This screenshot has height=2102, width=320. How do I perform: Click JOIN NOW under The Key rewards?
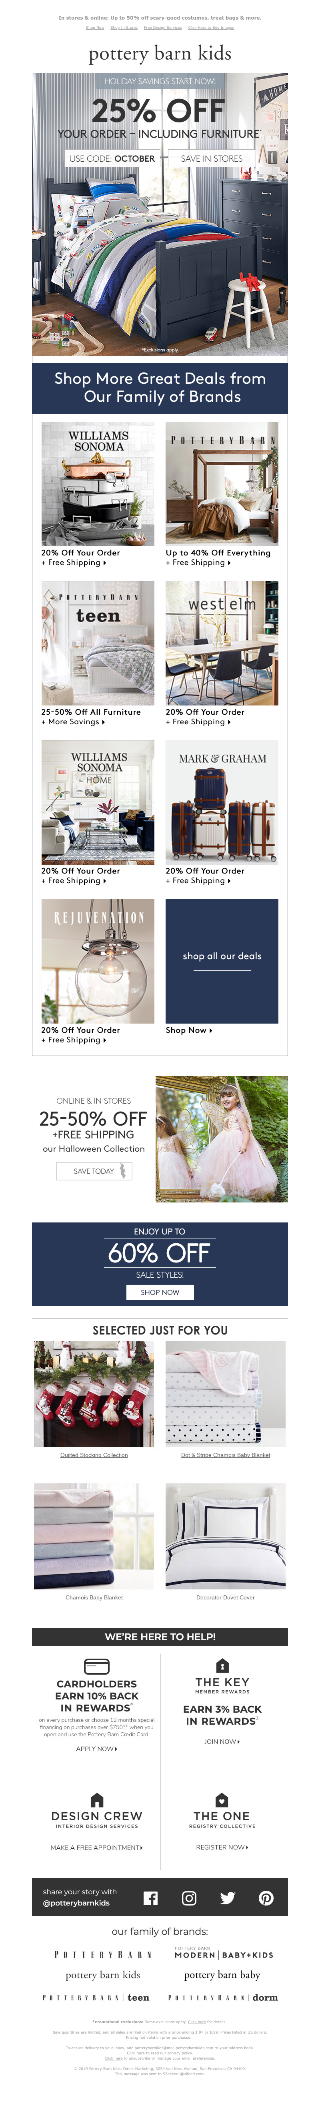(222, 1741)
